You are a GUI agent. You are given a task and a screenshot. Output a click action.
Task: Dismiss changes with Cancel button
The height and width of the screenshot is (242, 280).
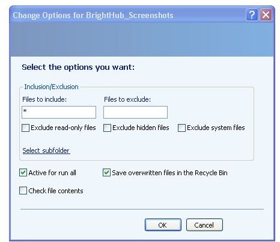coord(204,225)
